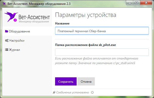Click the Параметры устройства heading

click(86, 15)
